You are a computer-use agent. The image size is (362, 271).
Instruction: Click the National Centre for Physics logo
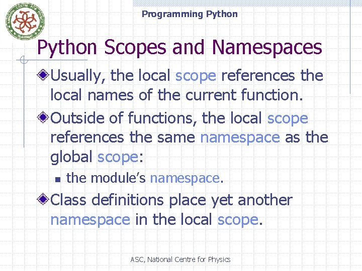pos(25,21)
